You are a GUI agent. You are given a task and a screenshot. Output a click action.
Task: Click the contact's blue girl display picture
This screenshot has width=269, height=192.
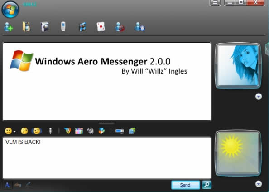[238, 65]
